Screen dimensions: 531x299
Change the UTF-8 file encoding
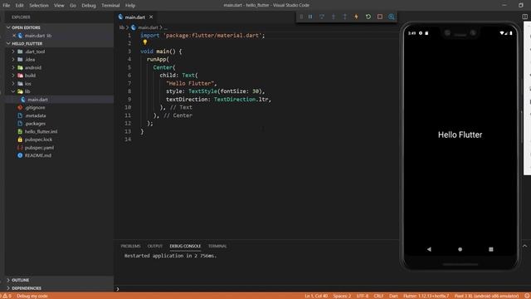(x=362, y=296)
